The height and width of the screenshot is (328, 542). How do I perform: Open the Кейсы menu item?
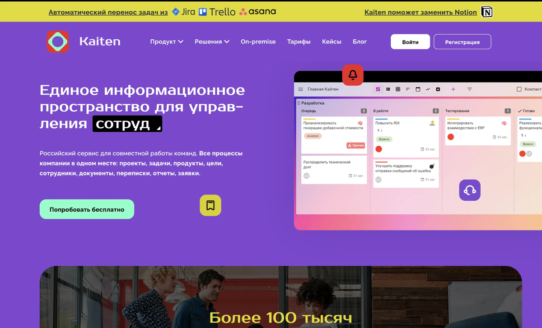[332, 42]
